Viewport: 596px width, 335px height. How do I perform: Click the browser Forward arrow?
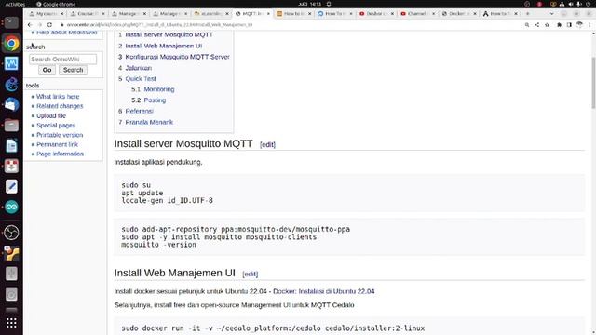coord(39,25)
